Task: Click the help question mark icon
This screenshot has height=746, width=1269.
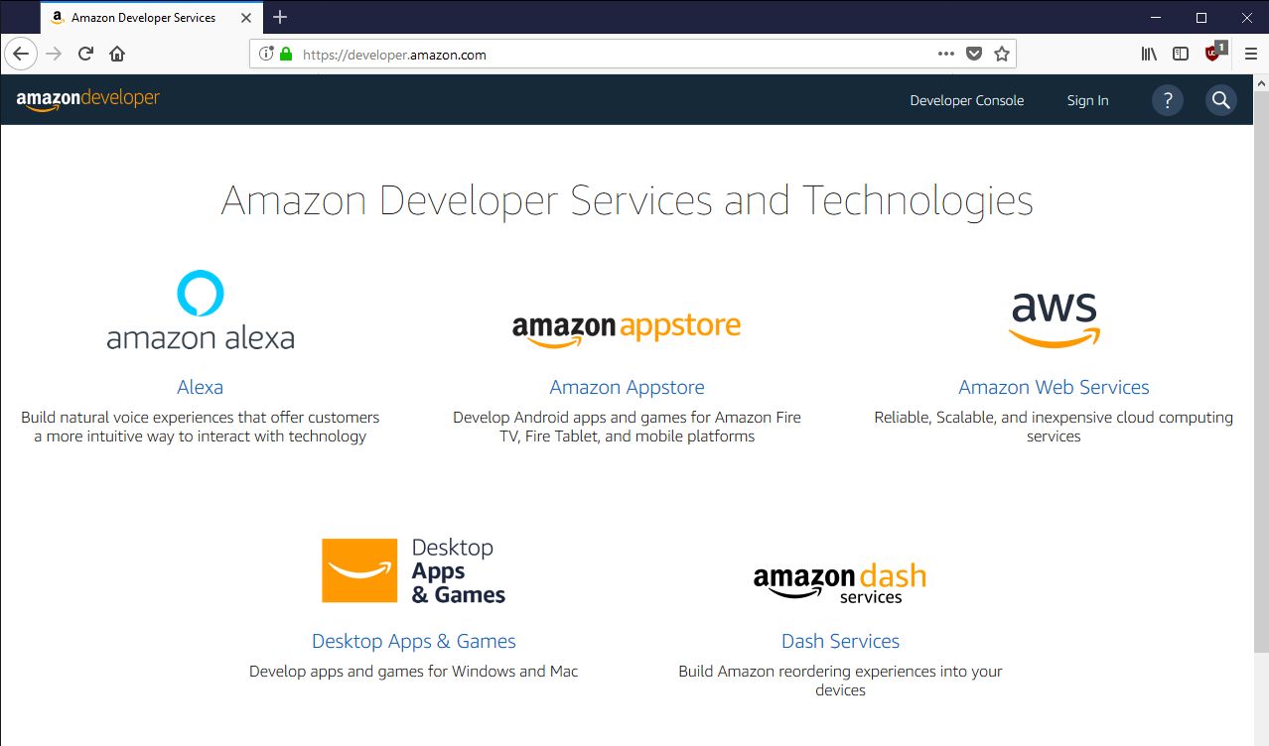Action: click(1167, 100)
